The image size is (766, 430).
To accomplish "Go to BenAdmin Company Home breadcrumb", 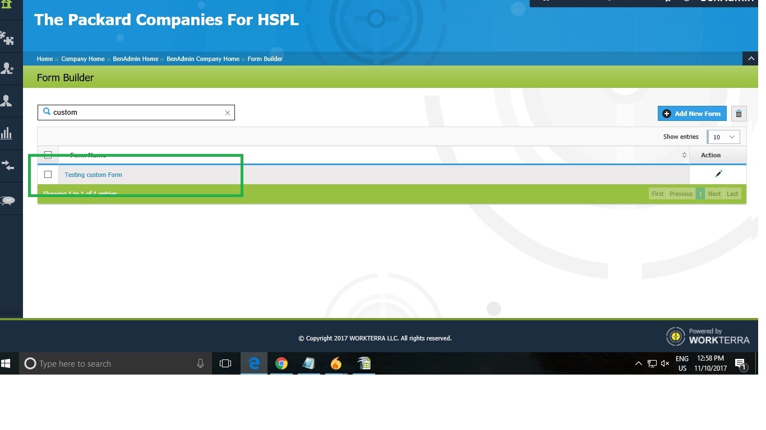I will click(x=203, y=59).
